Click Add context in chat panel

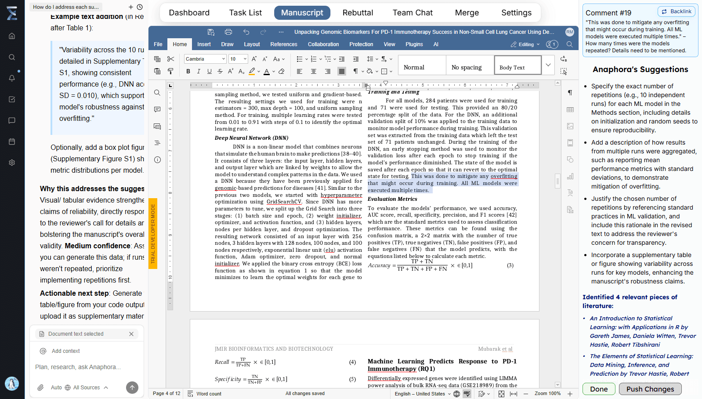coord(61,351)
